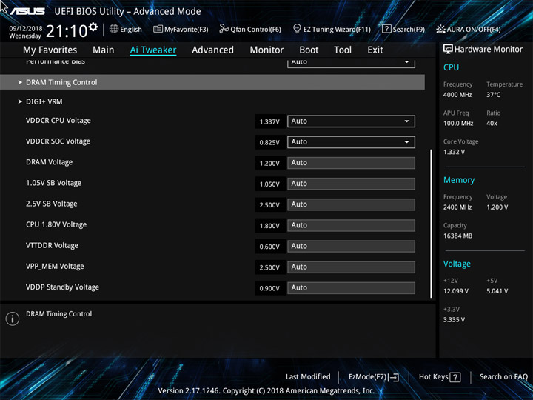Click the 0.900V VDDP Standby value
Screen dimensions: 533x400
pos(269,288)
